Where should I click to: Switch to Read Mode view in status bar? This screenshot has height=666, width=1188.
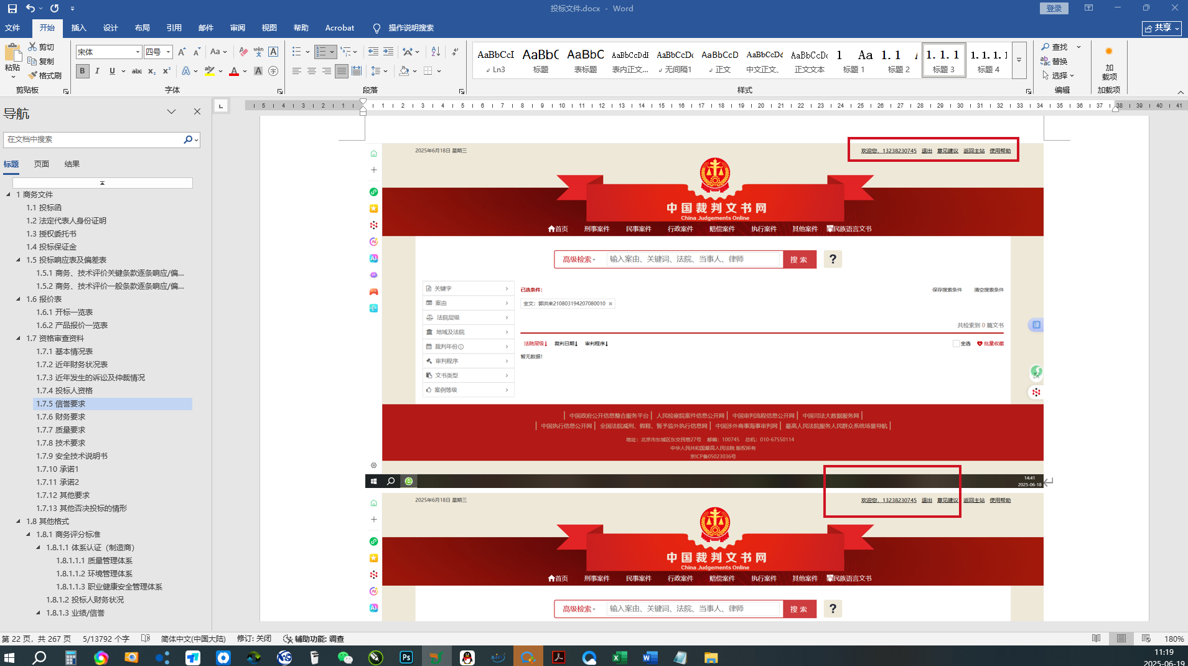1097,639
